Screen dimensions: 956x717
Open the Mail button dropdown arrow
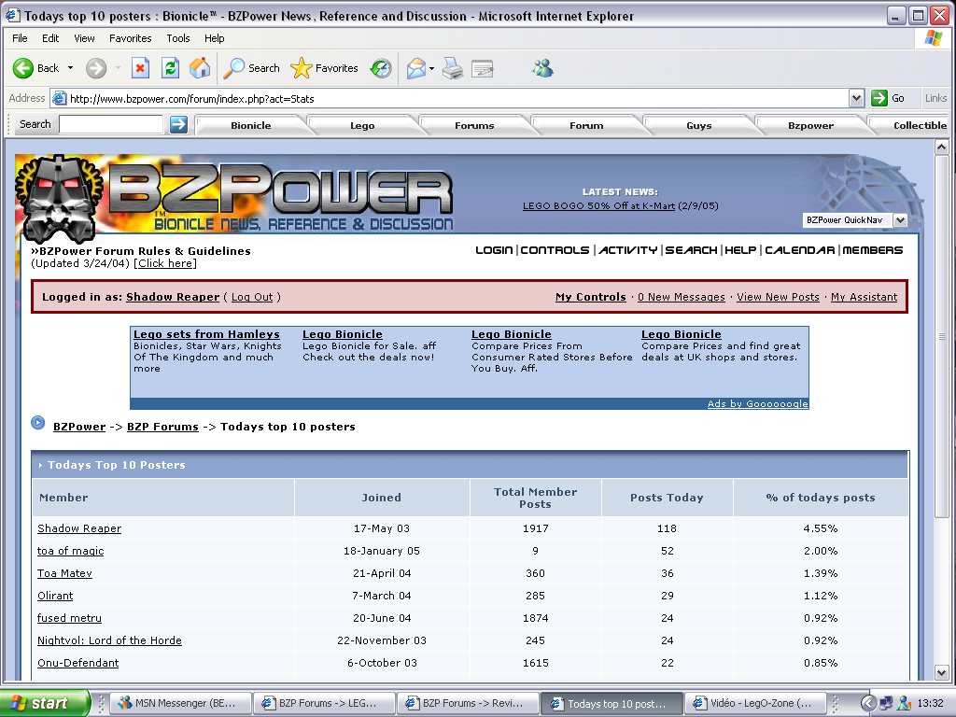point(431,68)
